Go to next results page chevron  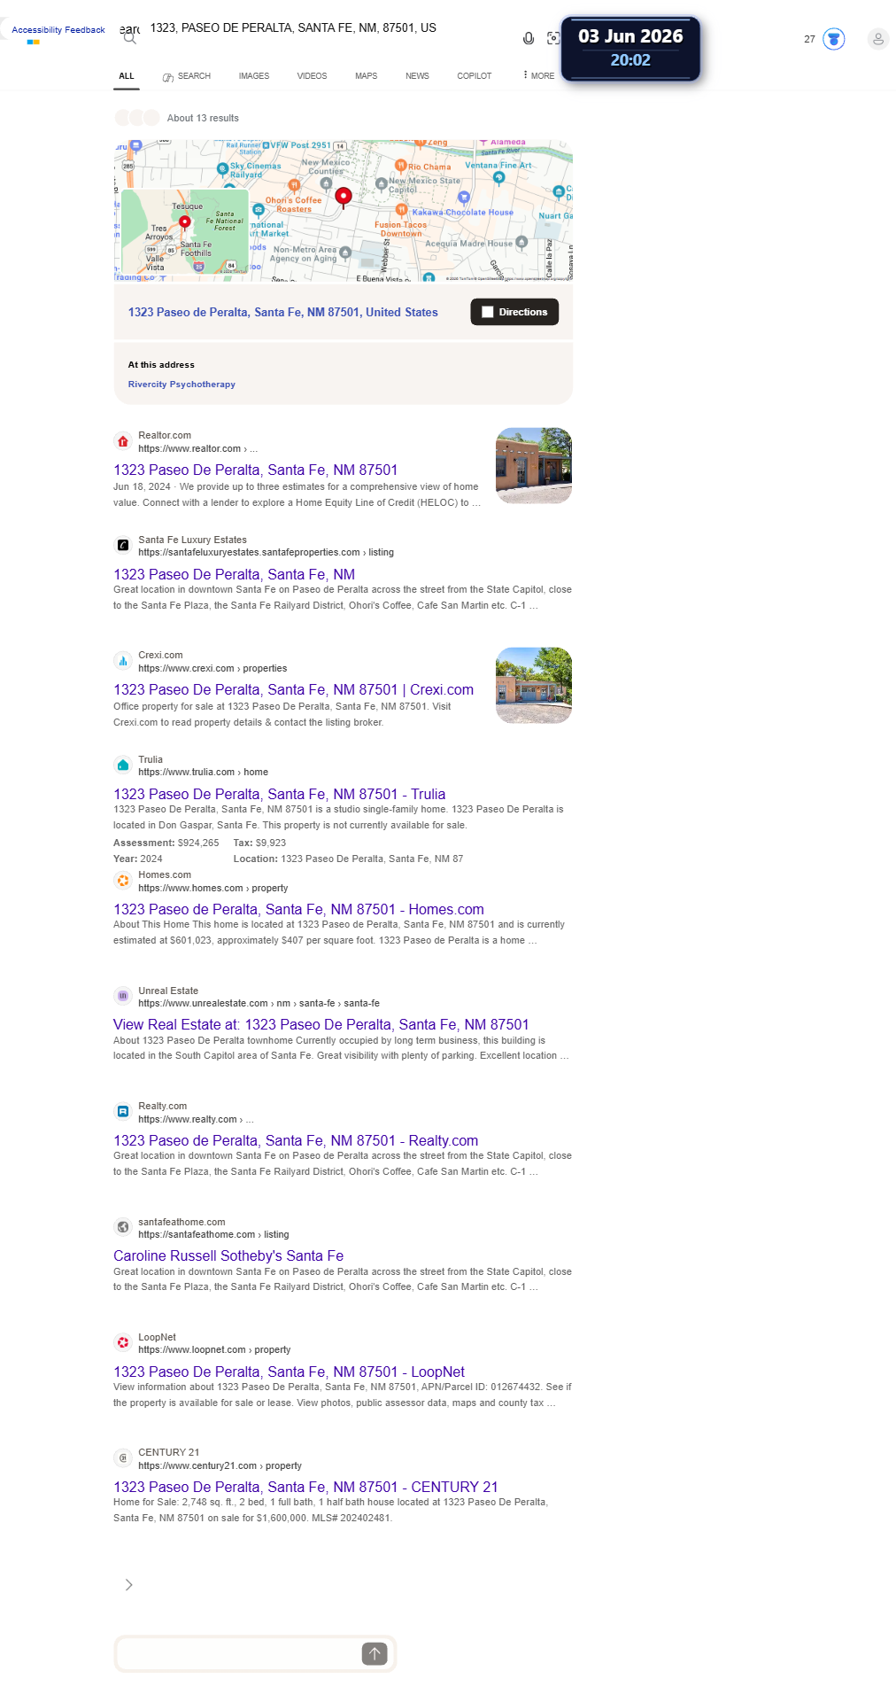point(129,1585)
